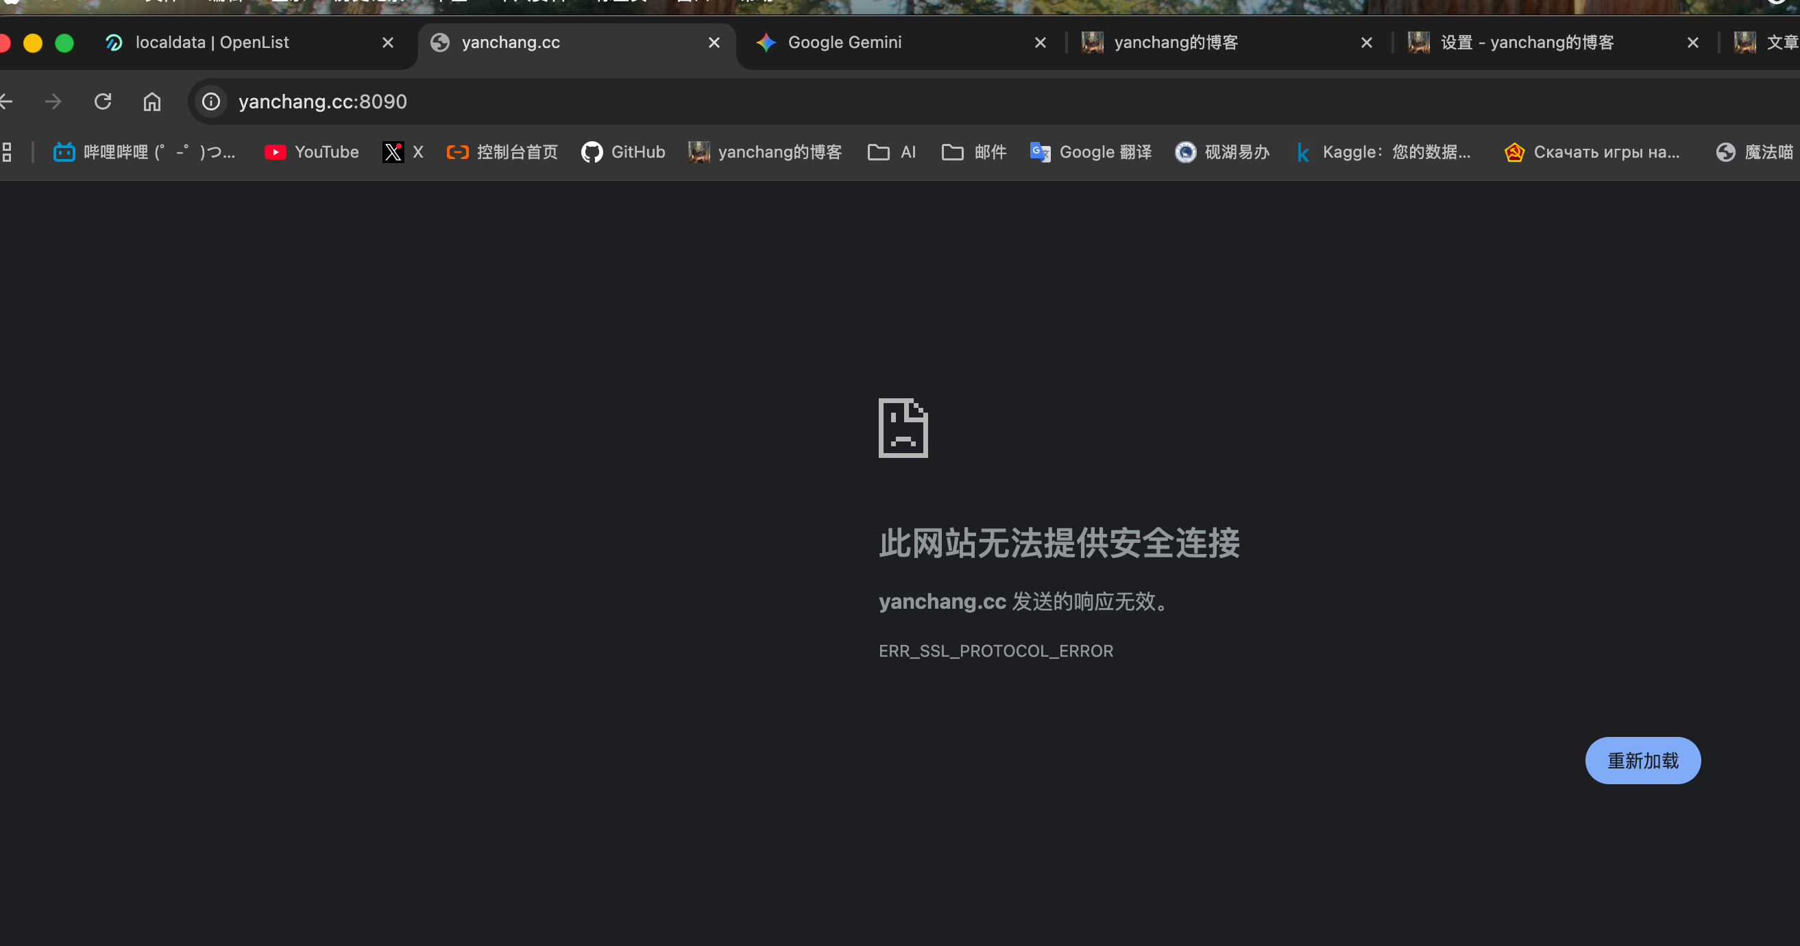
Task: Open the 砚湖易办 bookmark
Action: coord(1223,152)
